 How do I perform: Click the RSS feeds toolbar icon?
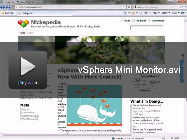[133, 13]
